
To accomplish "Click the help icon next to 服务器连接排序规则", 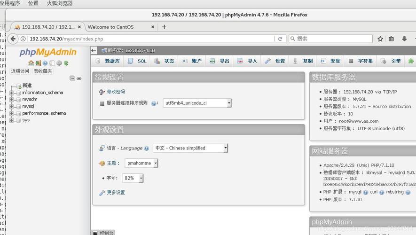I will [x=154, y=103].
